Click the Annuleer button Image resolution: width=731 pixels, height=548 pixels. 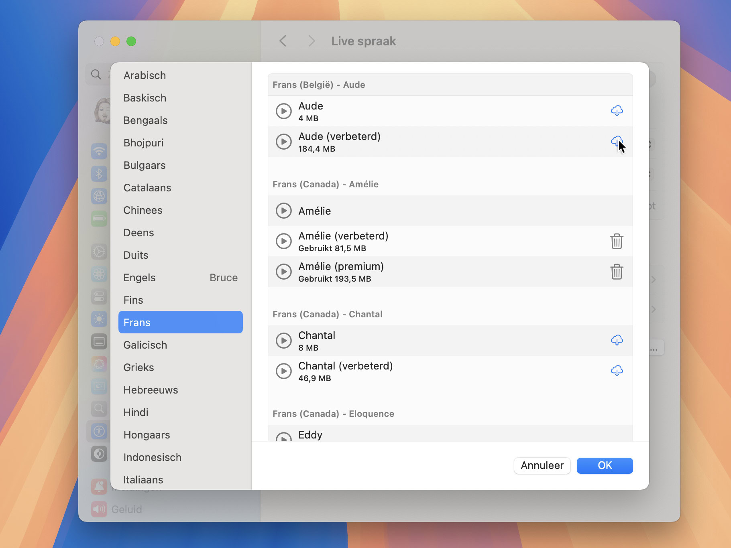pyautogui.click(x=542, y=465)
